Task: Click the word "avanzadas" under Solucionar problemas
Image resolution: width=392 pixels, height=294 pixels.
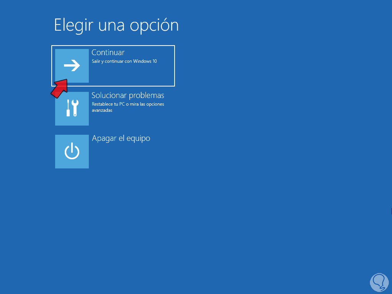Action: (x=102, y=110)
